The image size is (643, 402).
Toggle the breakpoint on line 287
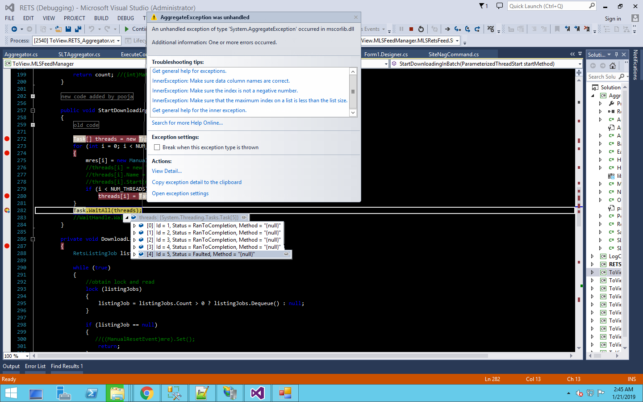(x=7, y=246)
